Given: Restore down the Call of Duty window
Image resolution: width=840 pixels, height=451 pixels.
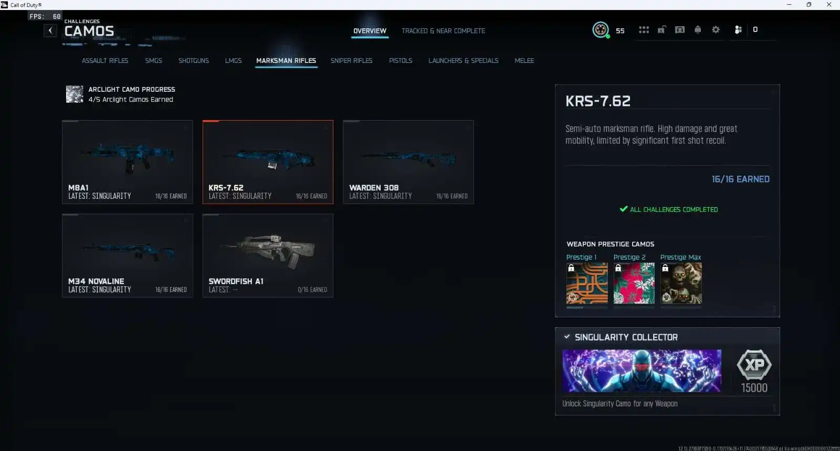Looking at the screenshot, I should tap(808, 5).
